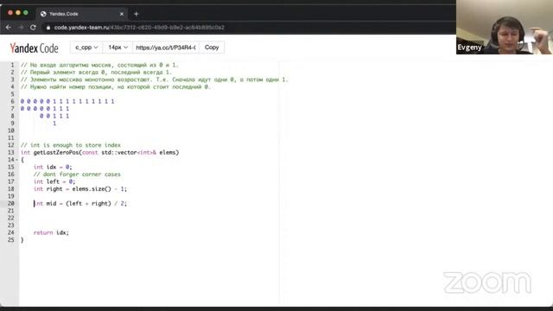Screen dimensions: 553x311
Task: Click the 'int right' declaration line
Action: [80, 189]
